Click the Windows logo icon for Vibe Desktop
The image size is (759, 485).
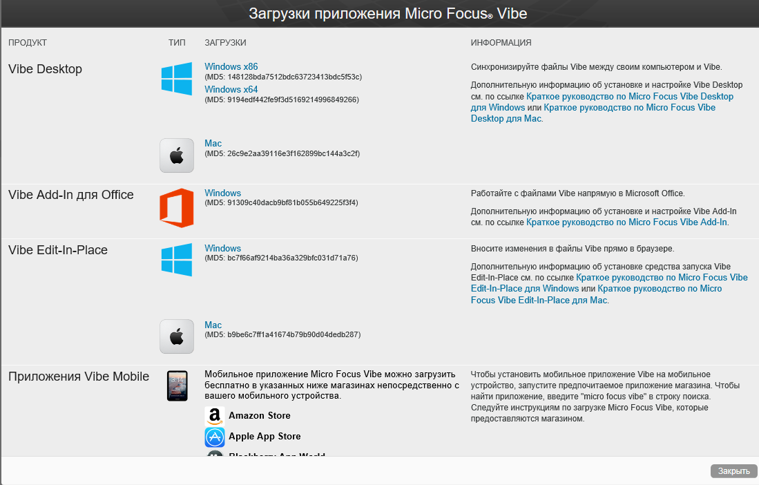point(177,78)
